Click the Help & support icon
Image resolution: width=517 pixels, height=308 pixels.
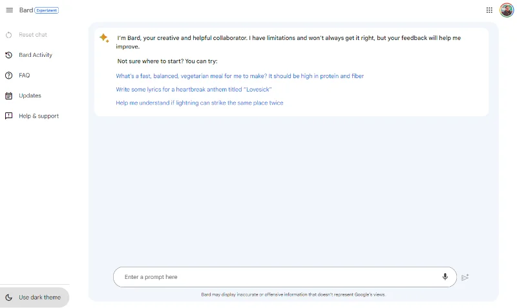[9, 116]
